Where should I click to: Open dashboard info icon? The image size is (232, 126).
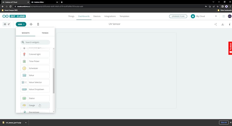click(x=229, y=24)
